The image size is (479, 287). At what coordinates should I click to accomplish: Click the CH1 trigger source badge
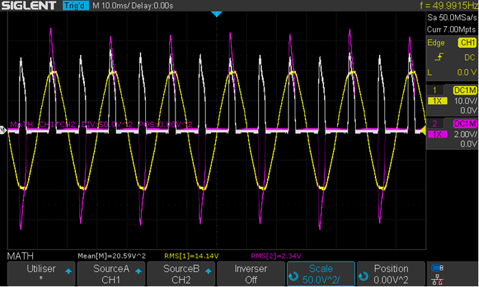(x=467, y=42)
